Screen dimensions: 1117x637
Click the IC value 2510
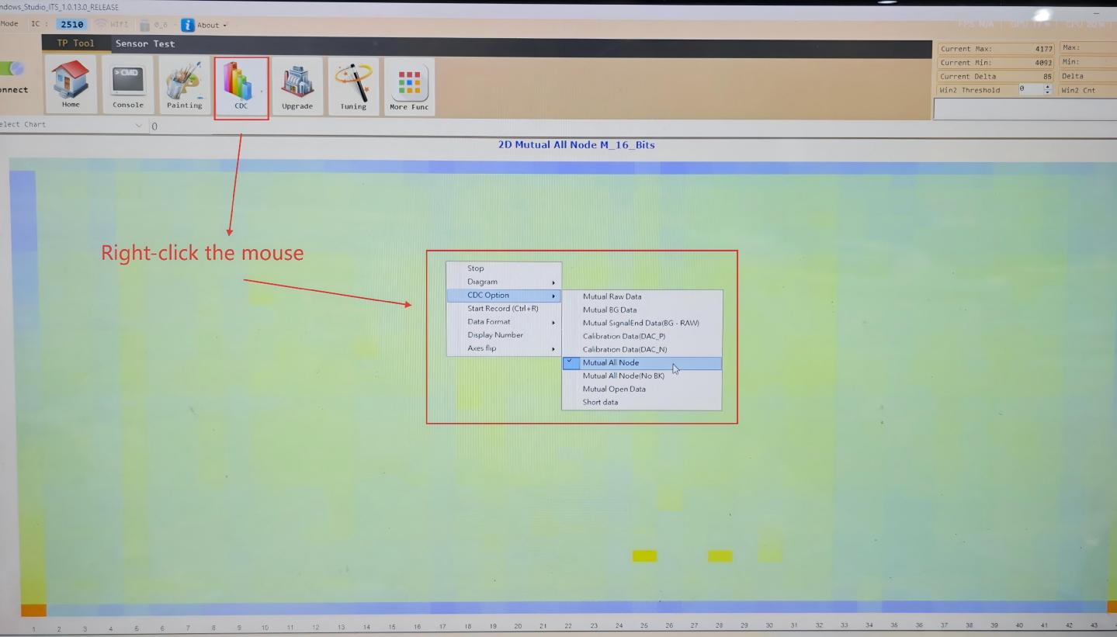pyautogui.click(x=71, y=25)
